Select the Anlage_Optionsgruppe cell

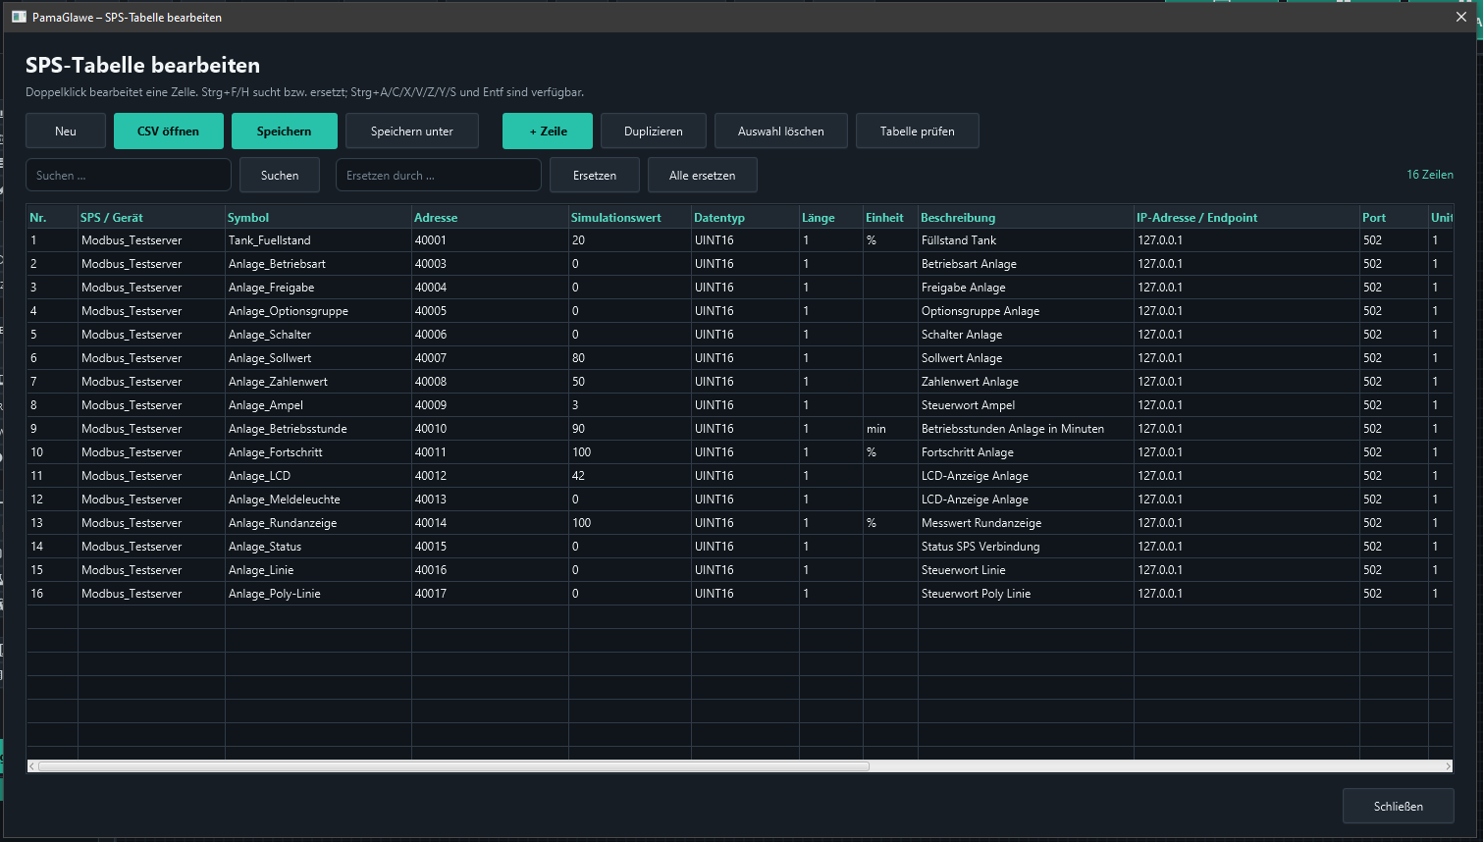318,311
